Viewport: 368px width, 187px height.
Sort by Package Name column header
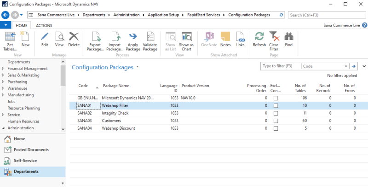[x=116, y=86]
